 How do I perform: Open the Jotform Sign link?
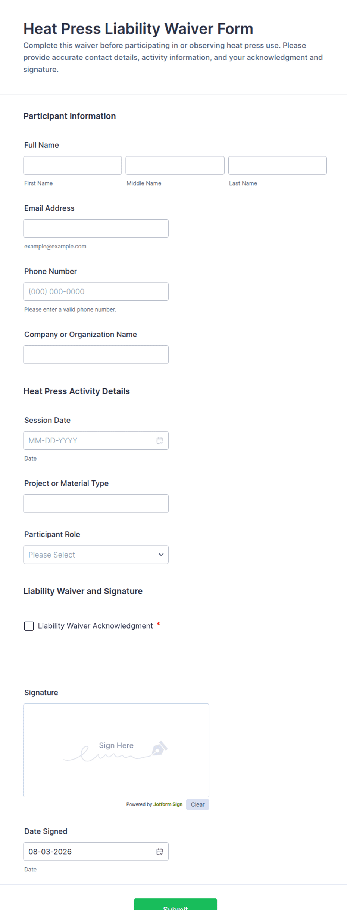point(168,804)
